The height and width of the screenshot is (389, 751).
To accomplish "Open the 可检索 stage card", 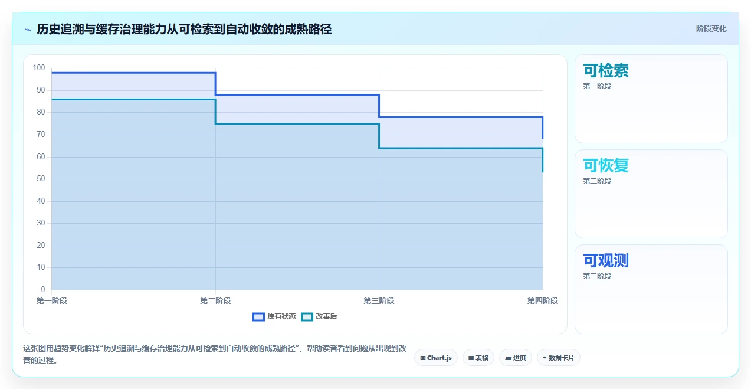I will pos(651,99).
